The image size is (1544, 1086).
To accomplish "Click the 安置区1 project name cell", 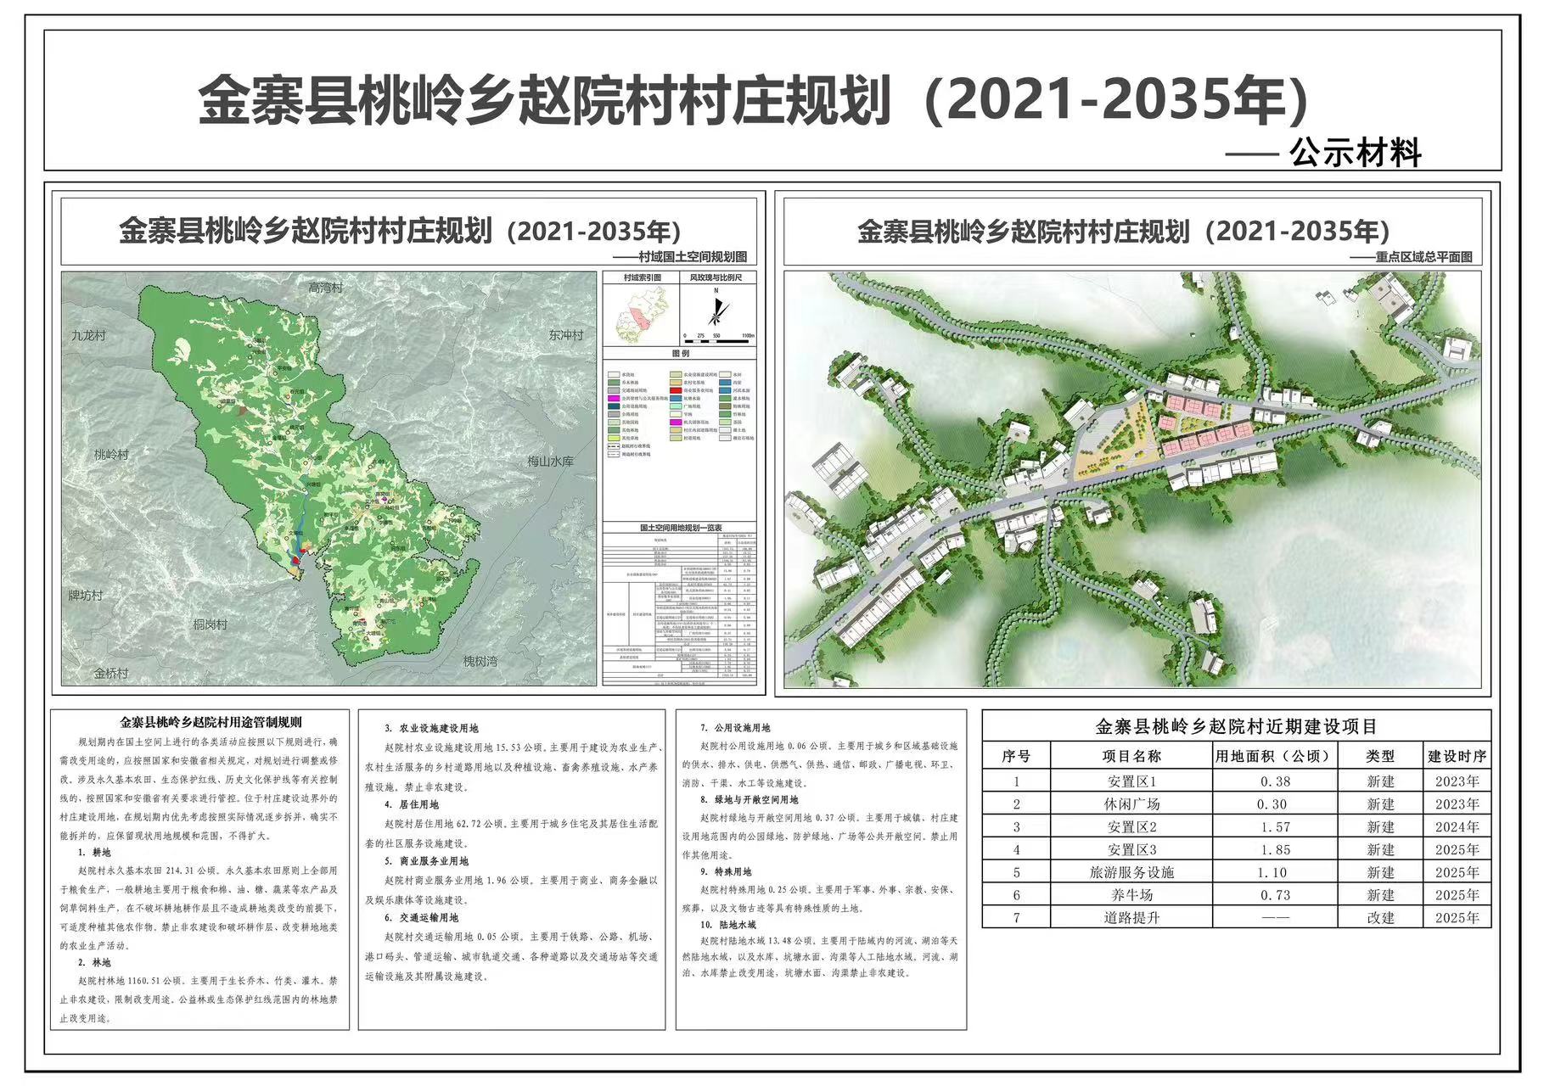I will (1132, 781).
